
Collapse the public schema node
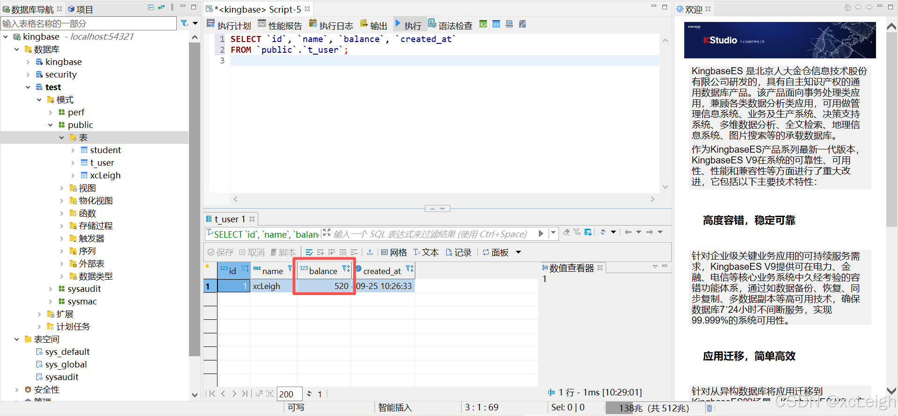point(51,125)
